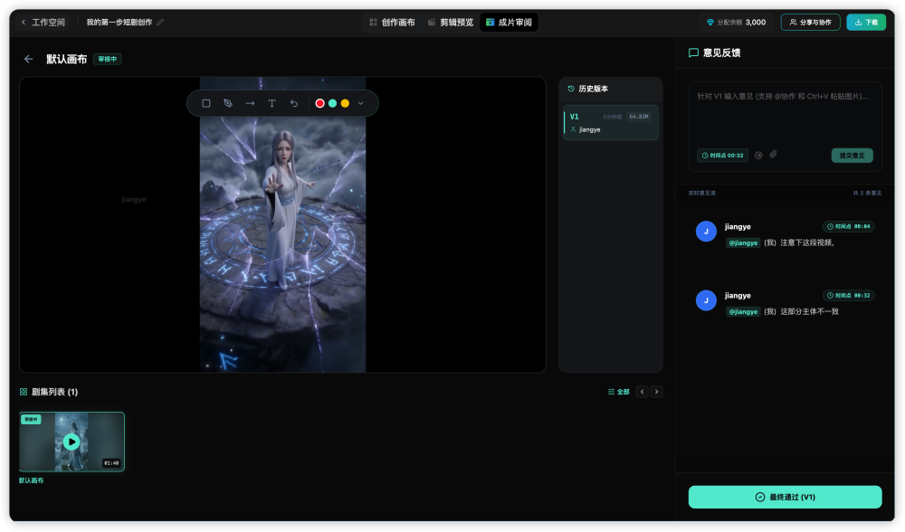Click the 审核中 status badge near title
The height and width of the screenshot is (532, 905).
click(108, 59)
